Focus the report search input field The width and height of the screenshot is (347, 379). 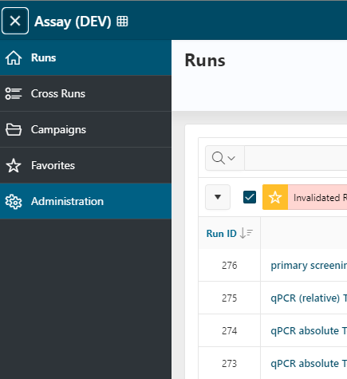click(x=296, y=158)
